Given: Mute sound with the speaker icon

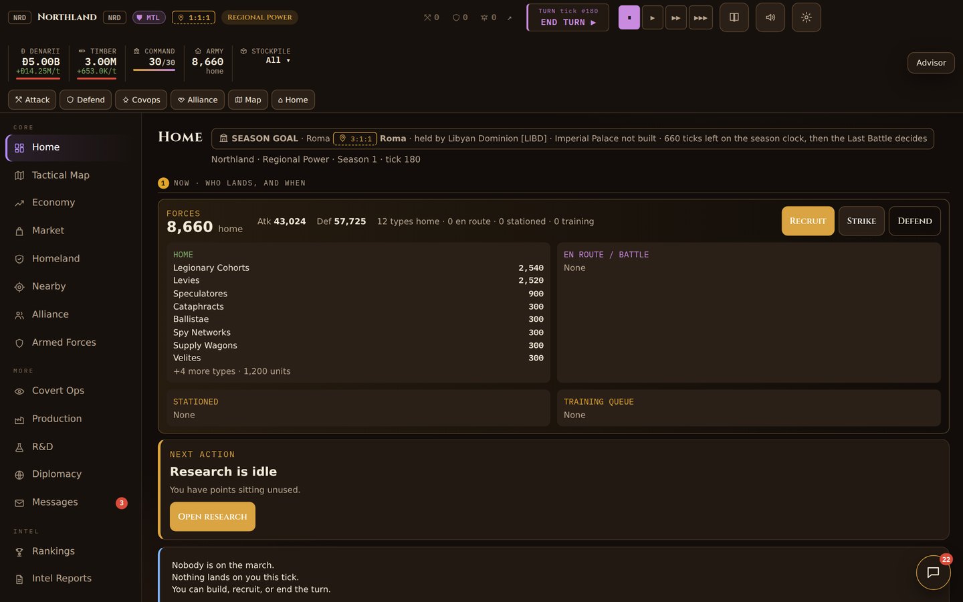Looking at the screenshot, I should pos(770,17).
